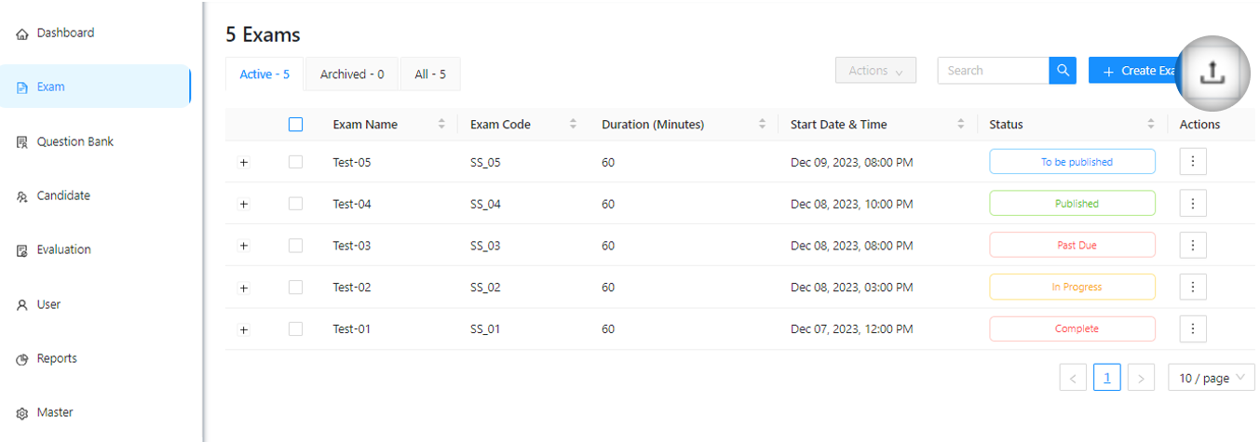The width and height of the screenshot is (1260, 442).
Task: Check the Test-04 row checkbox
Action: 295,204
